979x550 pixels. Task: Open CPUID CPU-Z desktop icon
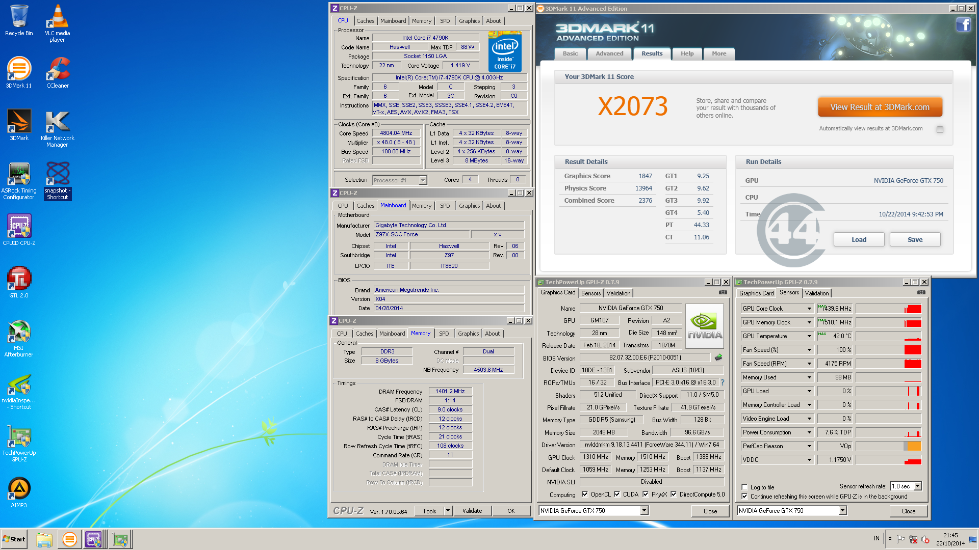(19, 230)
